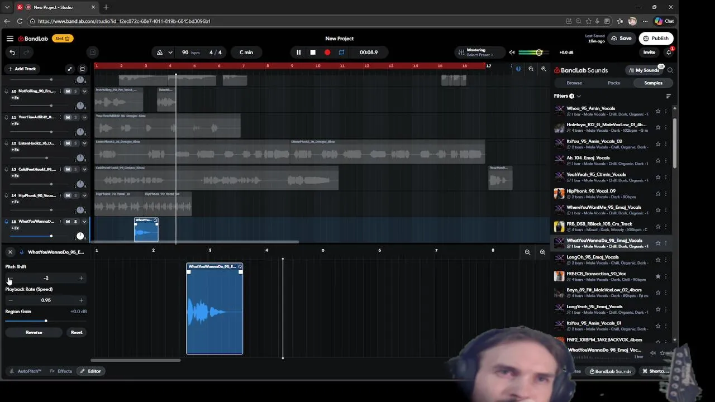Open the Effects tab
The height and width of the screenshot is (402, 715).
[x=61, y=371]
